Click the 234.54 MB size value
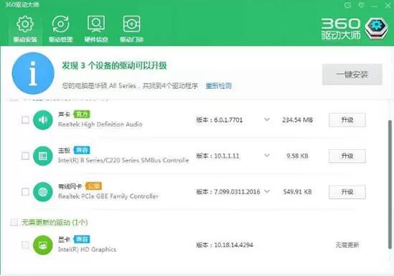 pos(298,120)
